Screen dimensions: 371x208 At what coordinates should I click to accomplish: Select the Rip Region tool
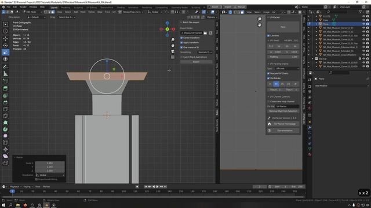click(x=5, y=163)
